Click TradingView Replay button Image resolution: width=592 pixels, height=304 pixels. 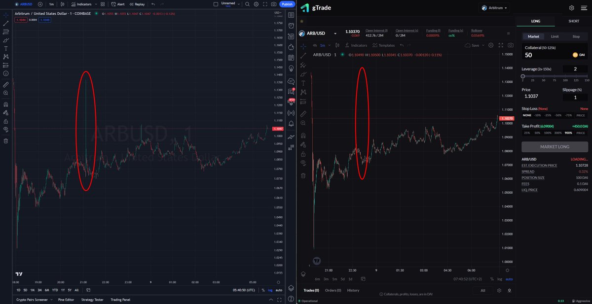137,4
